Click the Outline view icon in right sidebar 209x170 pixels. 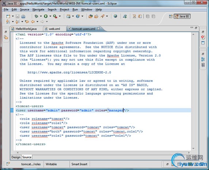tap(203, 59)
